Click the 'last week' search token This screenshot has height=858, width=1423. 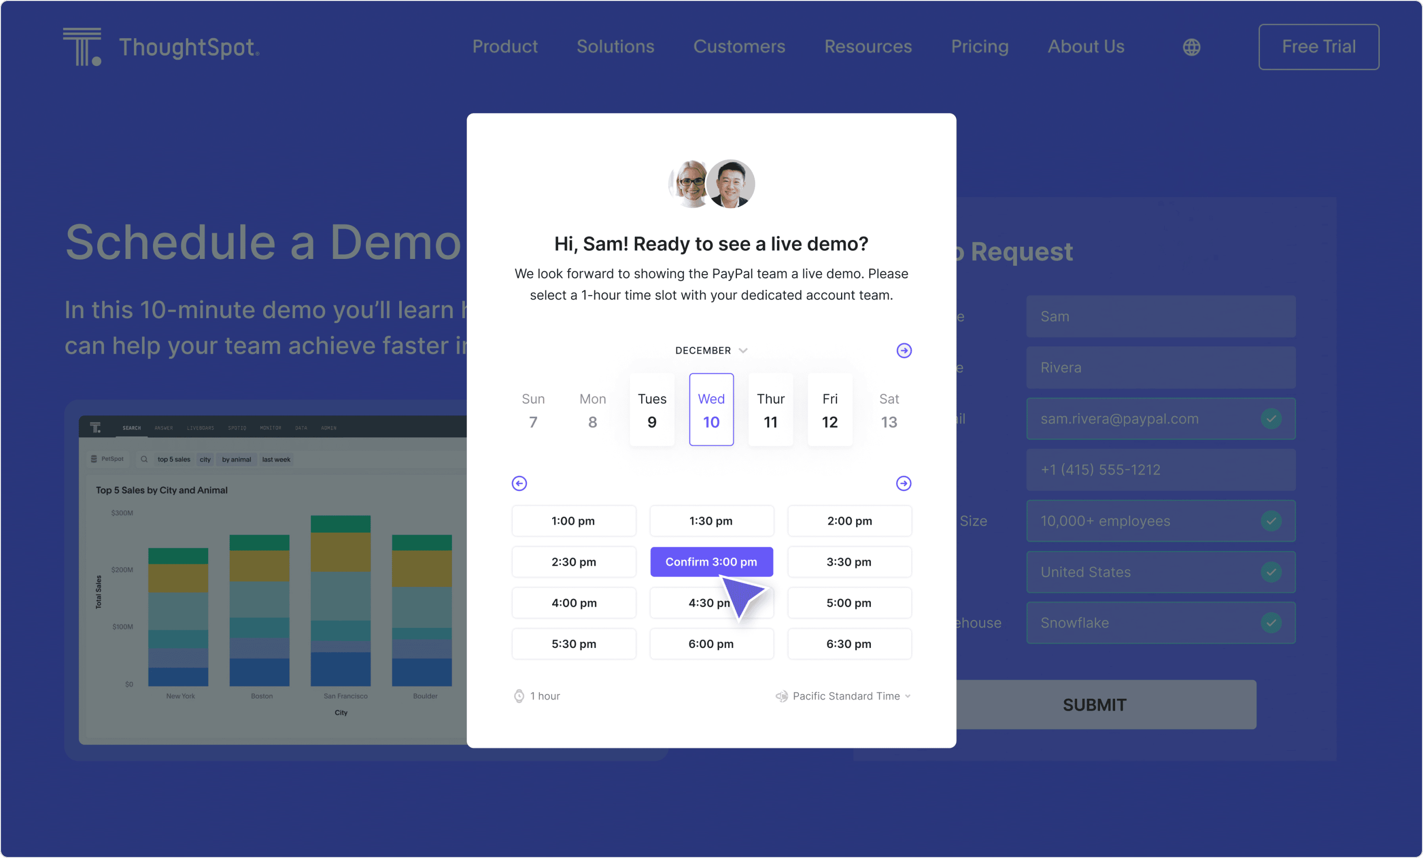coord(276,460)
